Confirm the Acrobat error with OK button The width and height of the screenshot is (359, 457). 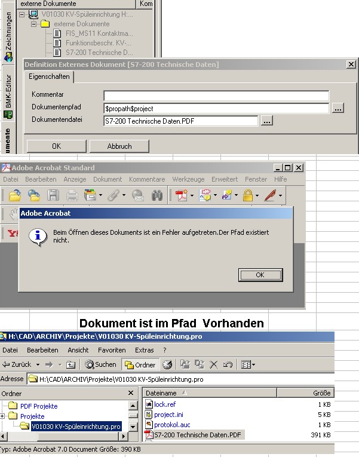pyautogui.click(x=260, y=275)
